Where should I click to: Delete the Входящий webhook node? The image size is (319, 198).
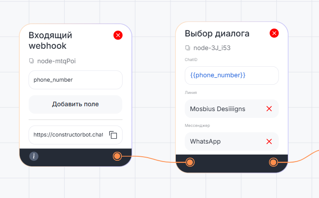[x=118, y=35]
